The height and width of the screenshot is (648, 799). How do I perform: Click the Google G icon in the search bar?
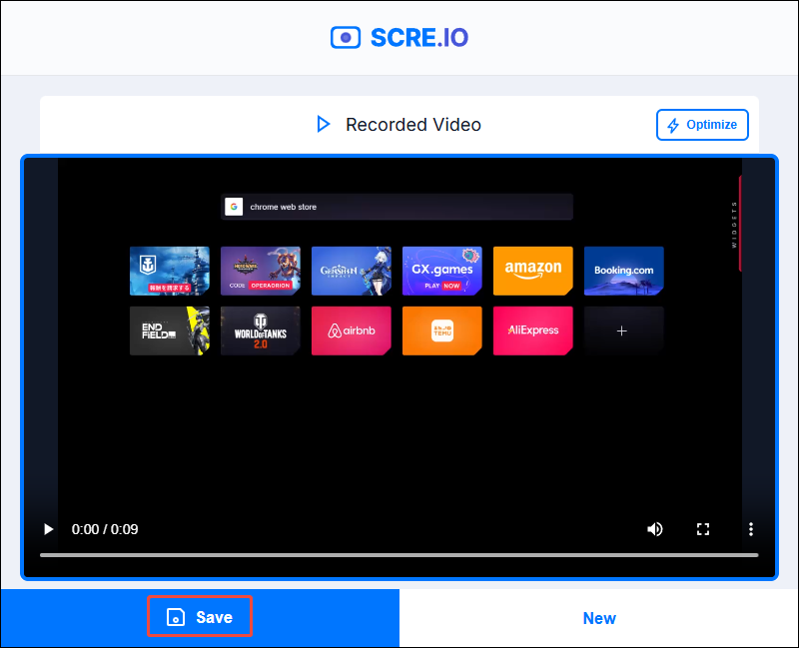(x=234, y=207)
